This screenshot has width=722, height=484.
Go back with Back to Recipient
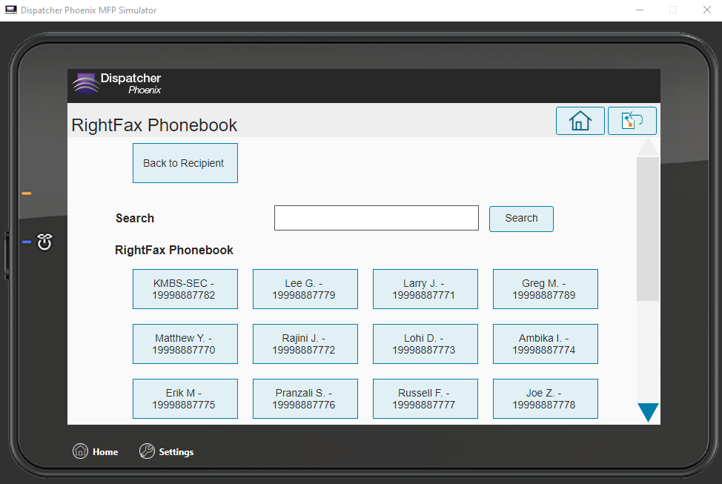tap(185, 163)
